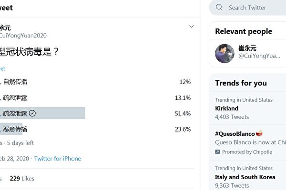Select the 23.6% 恶意传播 poll option
This screenshot has height=190, width=286.
[x=14, y=129]
